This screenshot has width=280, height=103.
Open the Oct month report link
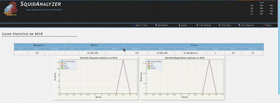[x=252, y=14]
